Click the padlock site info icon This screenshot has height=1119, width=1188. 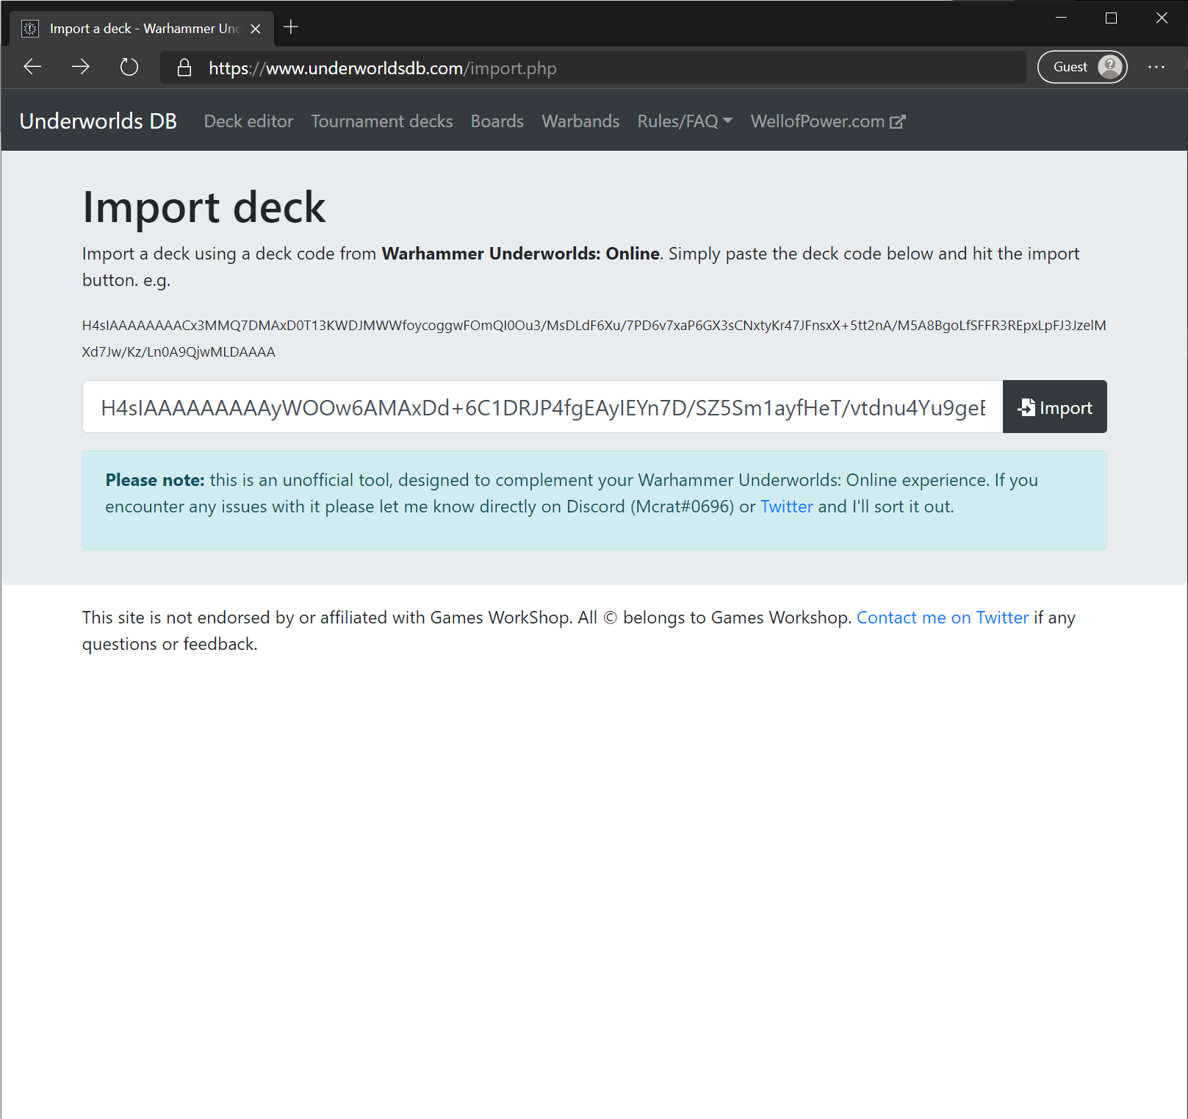(184, 68)
